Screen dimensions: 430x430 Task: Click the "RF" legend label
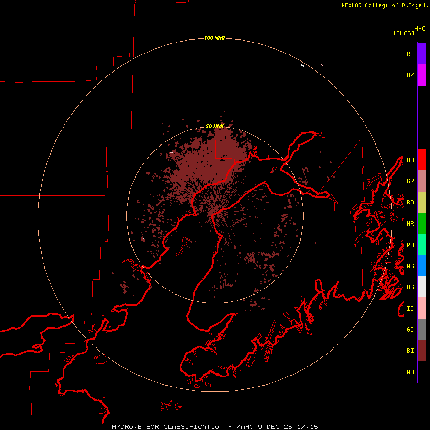pos(410,54)
